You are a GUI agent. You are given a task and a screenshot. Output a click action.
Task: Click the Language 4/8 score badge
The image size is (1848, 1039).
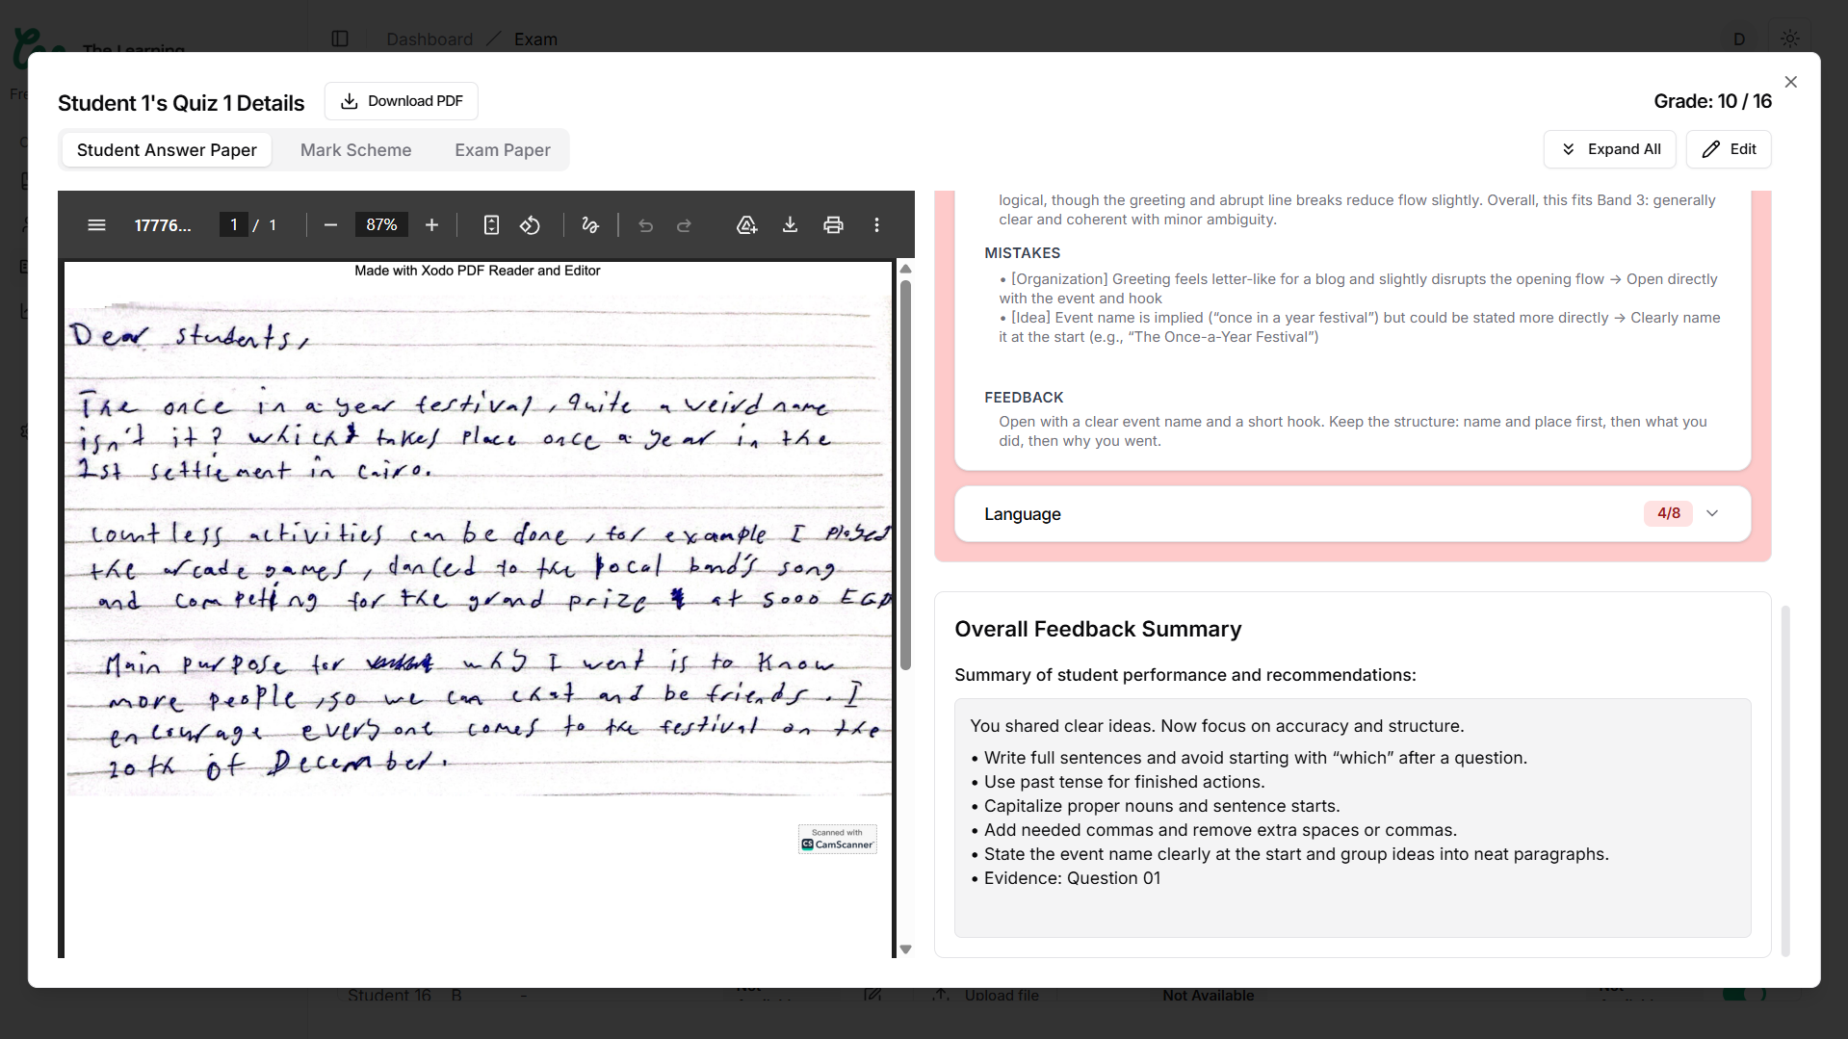coord(1668,513)
